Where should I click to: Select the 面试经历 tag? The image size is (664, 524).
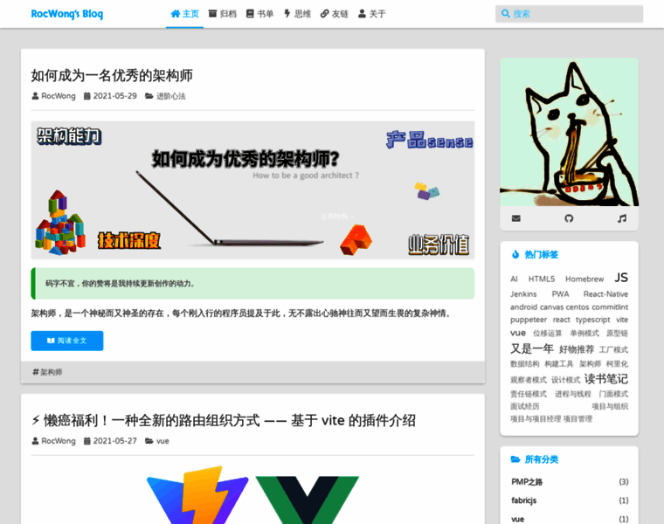(x=525, y=407)
